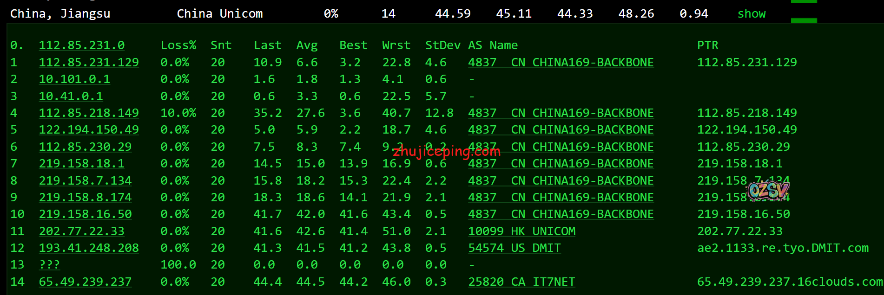Screen dimensions: 884x295
Task: Click the 25820 CA IT7NET AS link
Action: pyautogui.click(x=521, y=282)
